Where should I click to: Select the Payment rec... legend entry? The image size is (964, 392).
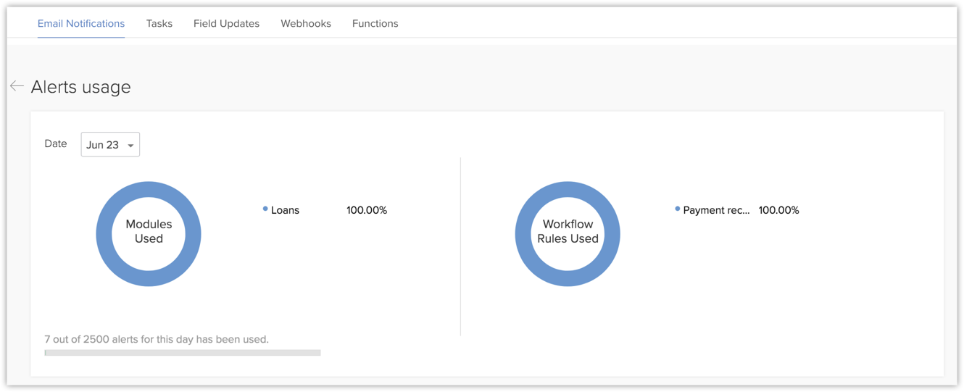(x=716, y=210)
